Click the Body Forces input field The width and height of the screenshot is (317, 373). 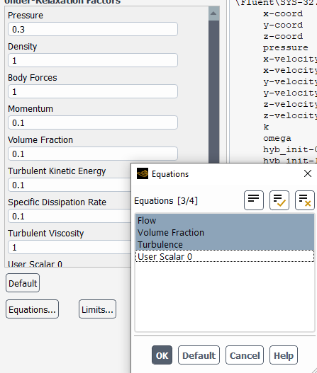[93, 91]
